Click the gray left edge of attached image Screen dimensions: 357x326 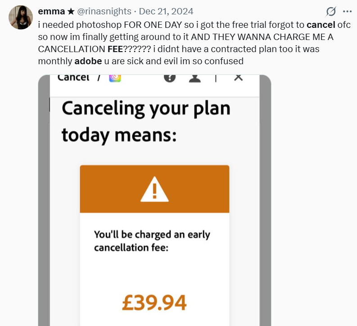(44, 202)
